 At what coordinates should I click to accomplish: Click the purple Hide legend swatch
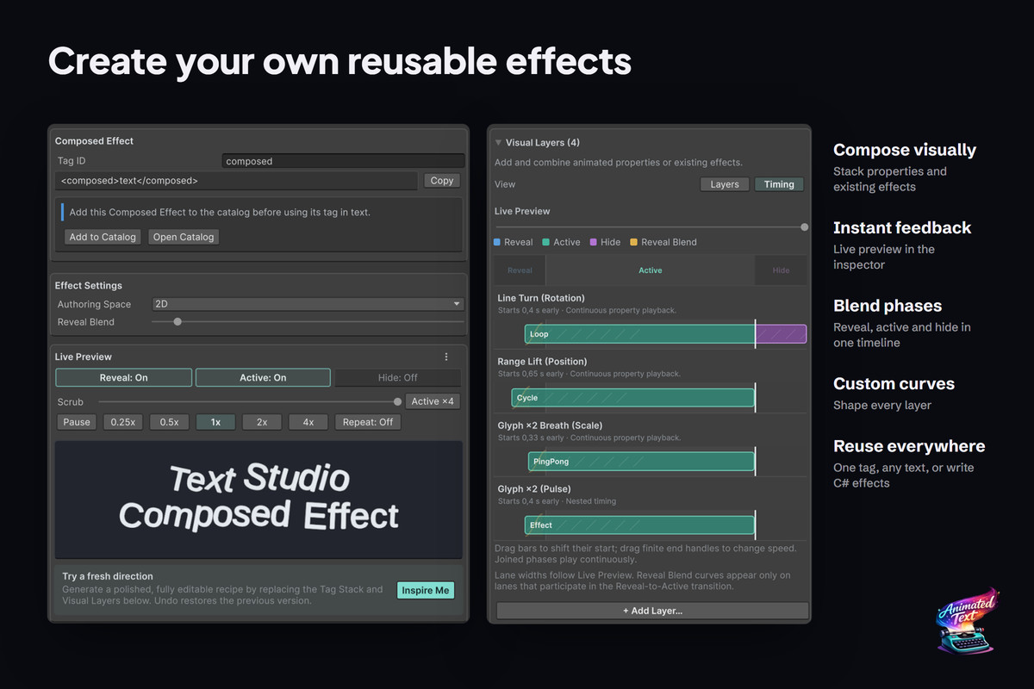click(x=594, y=243)
